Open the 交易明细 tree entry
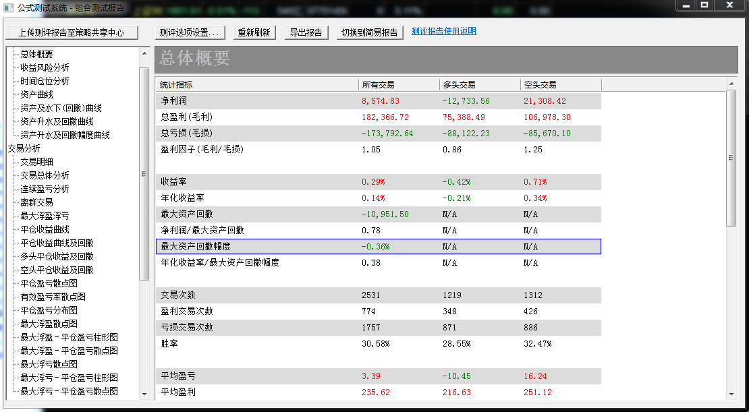Image resolution: width=749 pixels, height=412 pixels. 36,162
